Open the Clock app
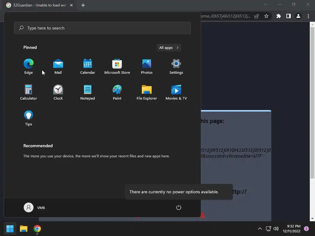 point(58,92)
